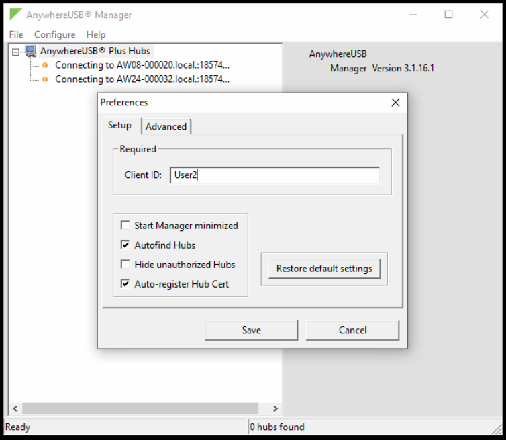Click the horizontal scrollbar thumb
The width and height of the screenshot is (506, 440).
[140, 408]
